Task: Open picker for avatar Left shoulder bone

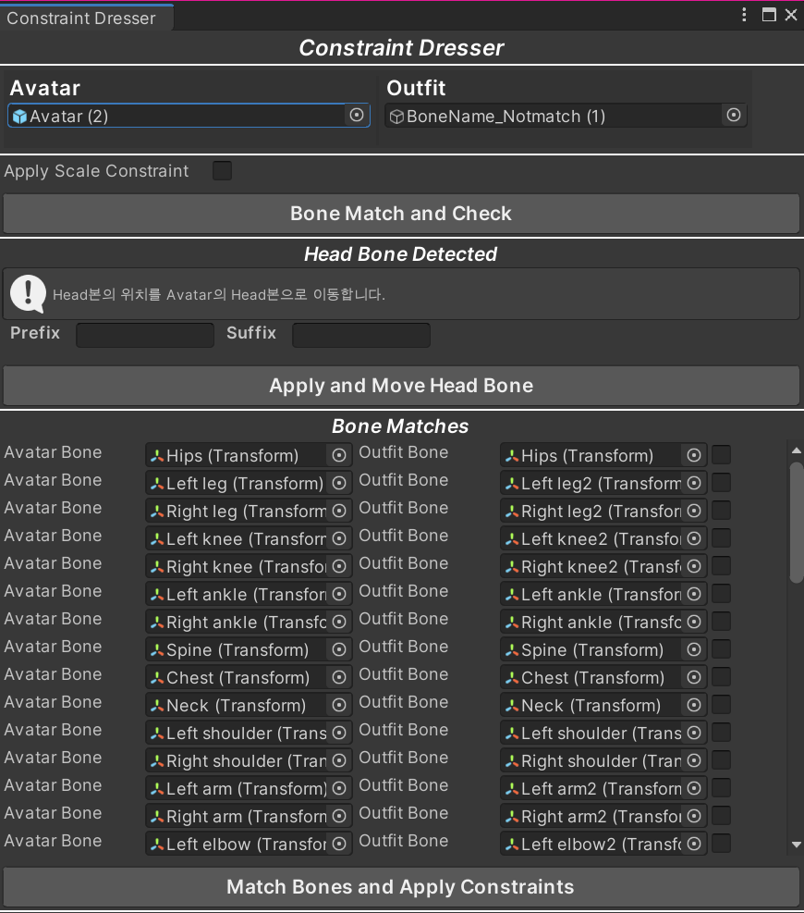Action: point(339,733)
